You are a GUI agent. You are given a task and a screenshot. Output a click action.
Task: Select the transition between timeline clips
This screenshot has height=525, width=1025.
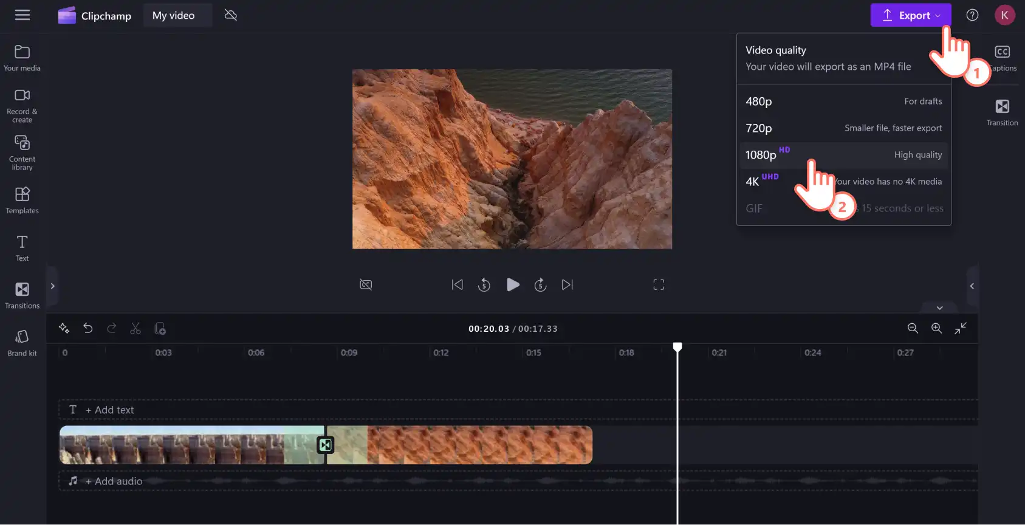pyautogui.click(x=326, y=445)
